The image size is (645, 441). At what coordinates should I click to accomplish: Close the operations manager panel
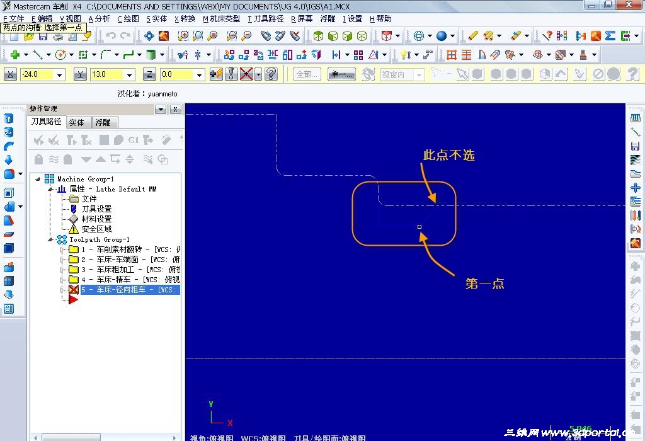pos(176,110)
